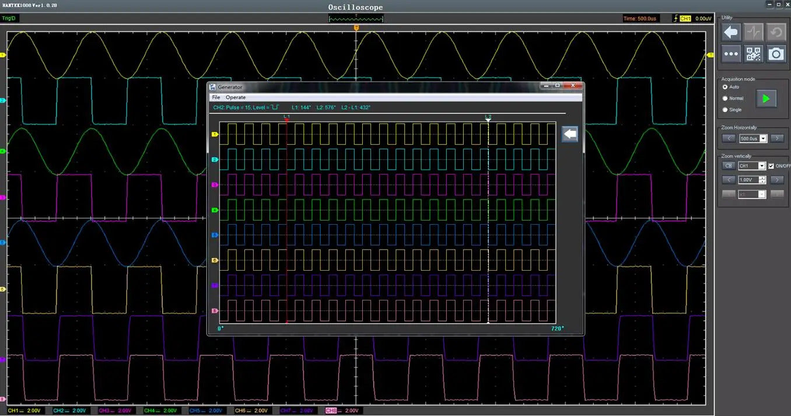The height and width of the screenshot is (416, 791).
Task: Open the 500.0us horizontal zoom dropdown
Action: pyautogui.click(x=763, y=139)
